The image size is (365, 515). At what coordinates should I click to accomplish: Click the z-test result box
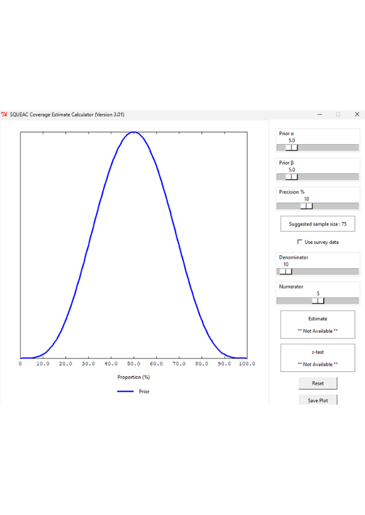point(318,358)
